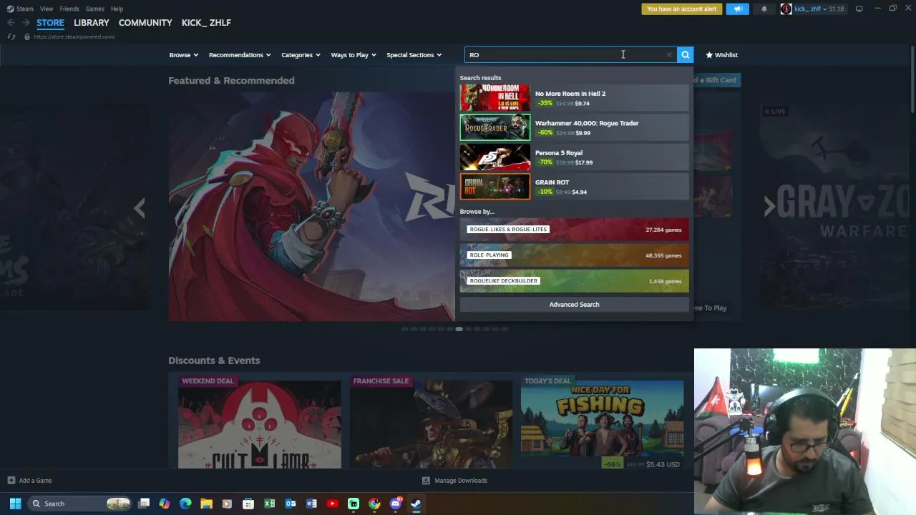
Task: Open the Windows Start menu
Action: coord(15,504)
